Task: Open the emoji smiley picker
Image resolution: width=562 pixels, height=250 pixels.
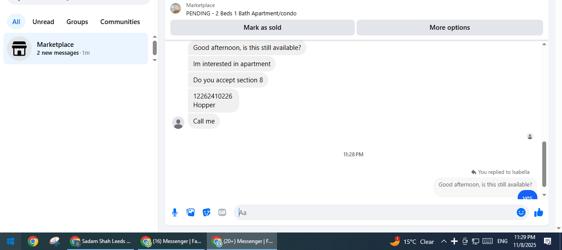Action: pos(521,212)
